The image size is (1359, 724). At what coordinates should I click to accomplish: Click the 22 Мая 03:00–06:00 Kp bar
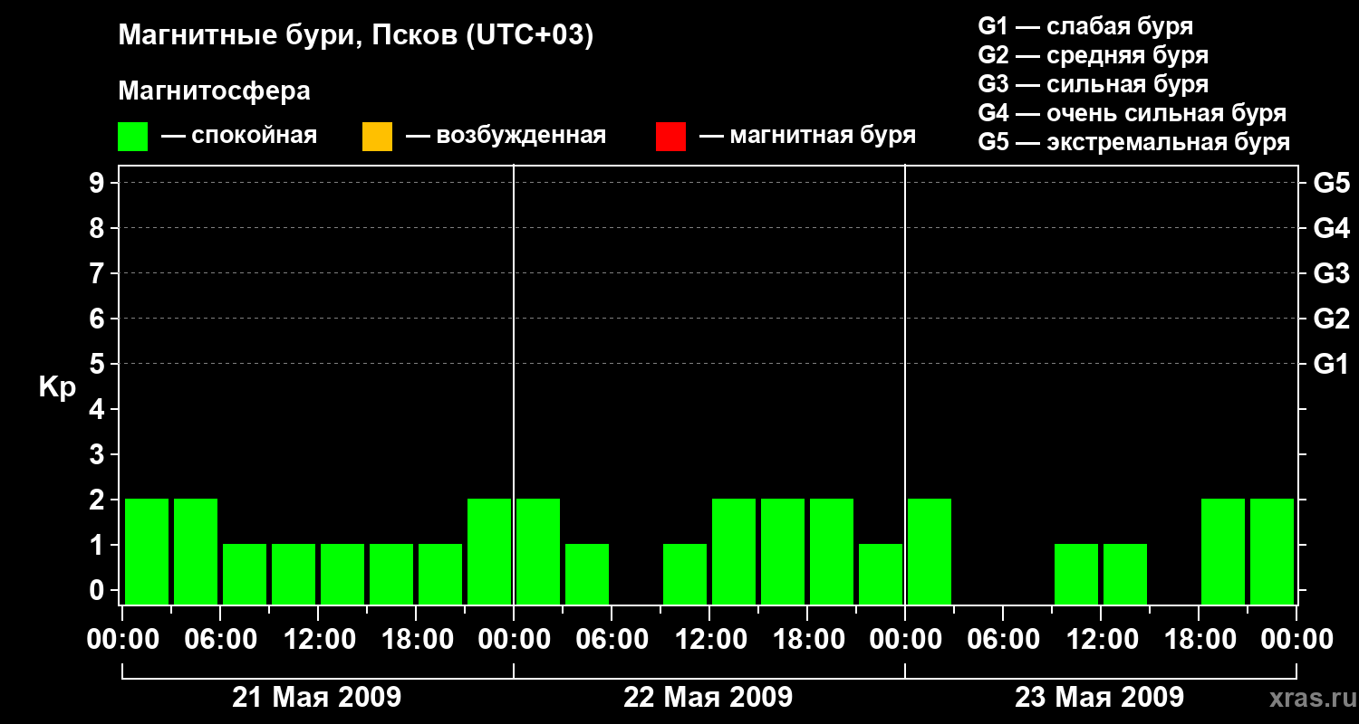point(587,574)
